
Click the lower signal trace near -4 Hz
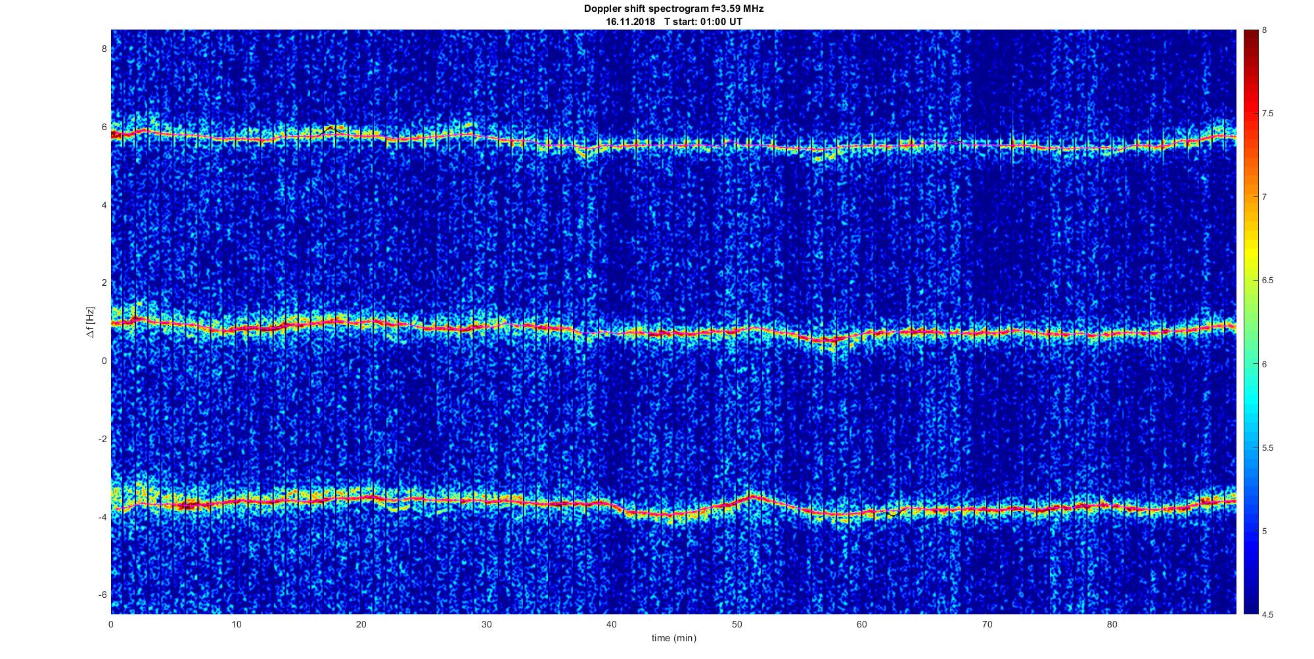[x=673, y=506]
